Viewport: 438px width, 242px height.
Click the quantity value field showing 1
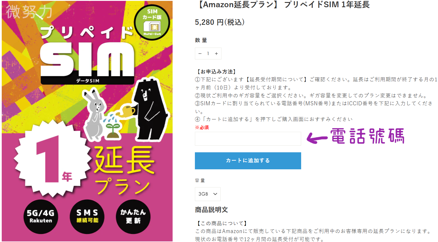208,54
